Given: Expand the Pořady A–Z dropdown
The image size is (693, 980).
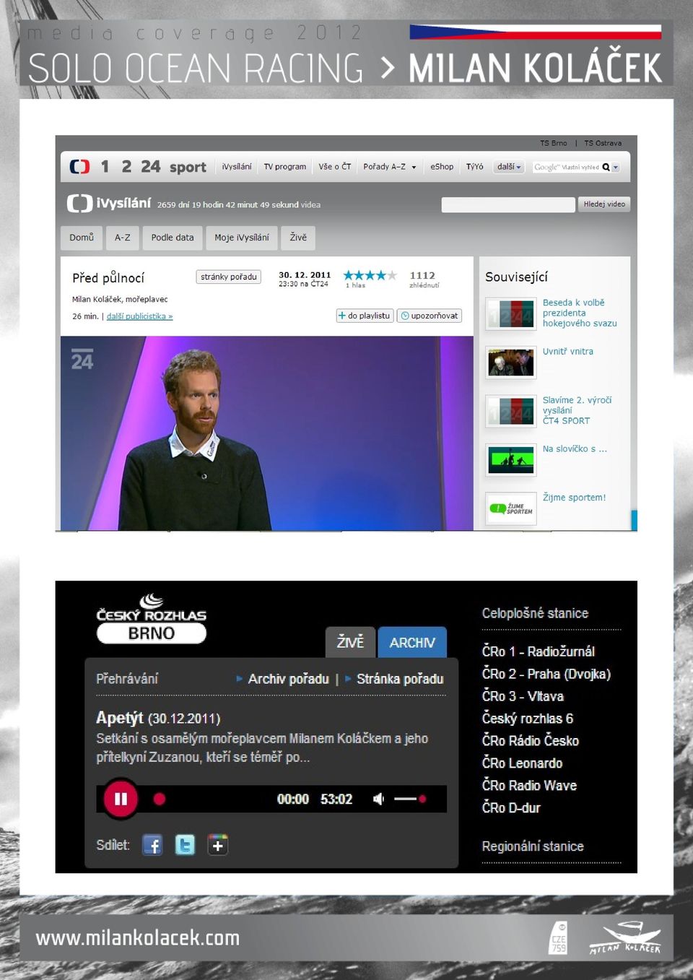Looking at the screenshot, I should [390, 167].
